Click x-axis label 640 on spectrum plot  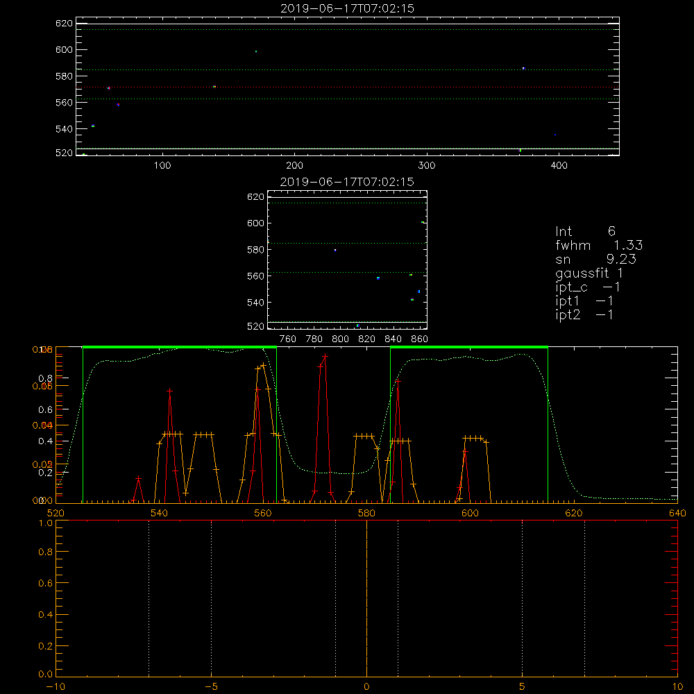[x=677, y=513]
